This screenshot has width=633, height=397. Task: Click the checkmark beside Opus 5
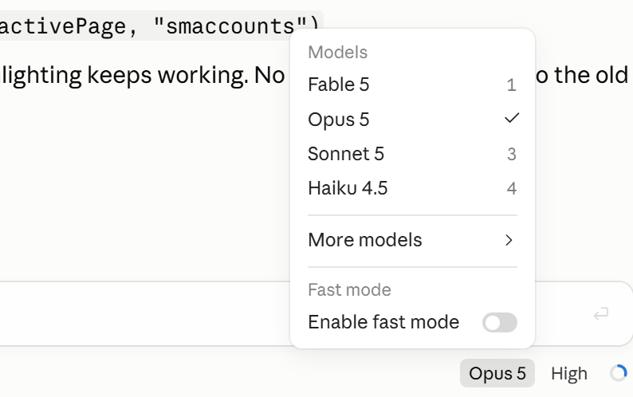512,118
